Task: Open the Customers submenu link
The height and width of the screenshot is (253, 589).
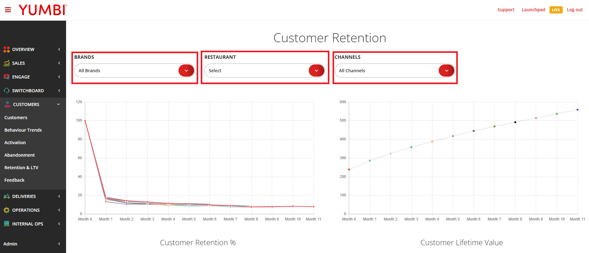Action: click(16, 118)
